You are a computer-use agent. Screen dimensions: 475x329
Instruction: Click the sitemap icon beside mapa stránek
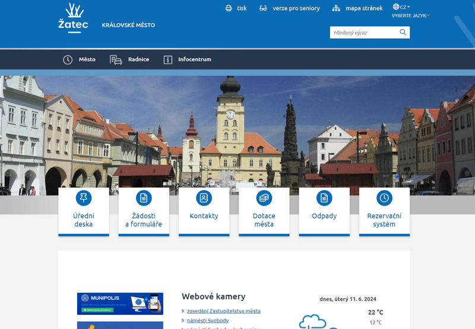click(x=336, y=8)
